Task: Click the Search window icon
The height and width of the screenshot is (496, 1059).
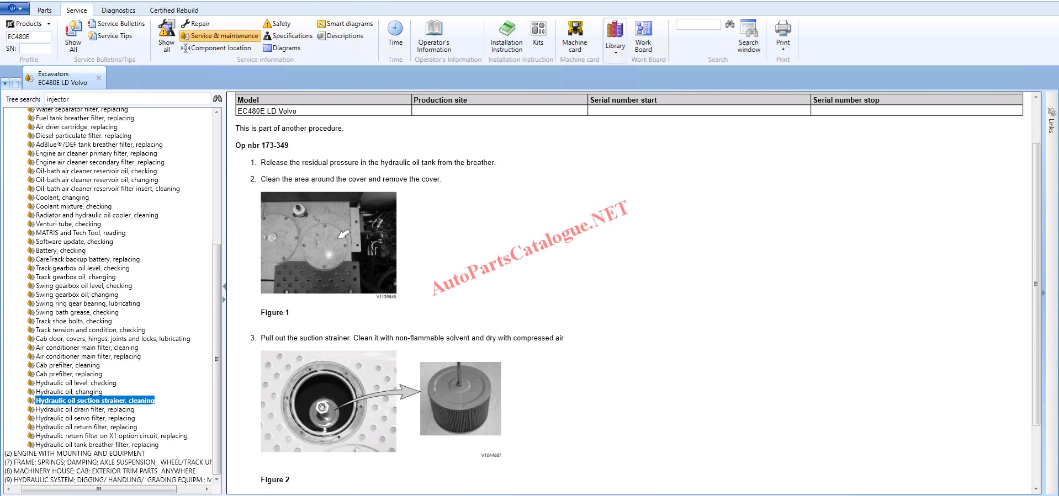Action: [748, 29]
